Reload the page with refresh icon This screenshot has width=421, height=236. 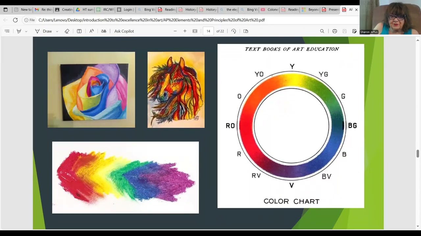pyautogui.click(x=15, y=20)
